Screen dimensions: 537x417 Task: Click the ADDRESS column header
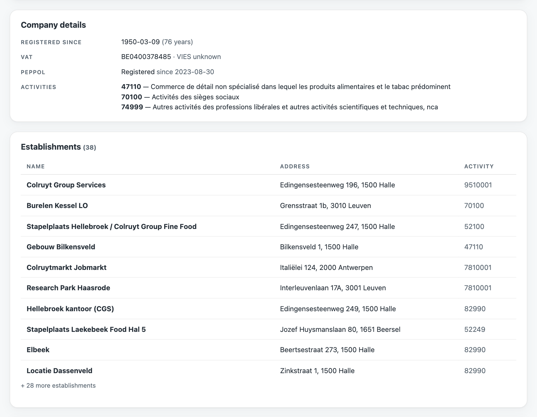(x=295, y=166)
